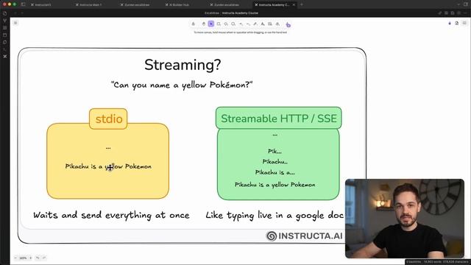Close the Instructa Academy tab
Image resolution: width=471 pixels, height=265 pixels.
tap(294, 5)
